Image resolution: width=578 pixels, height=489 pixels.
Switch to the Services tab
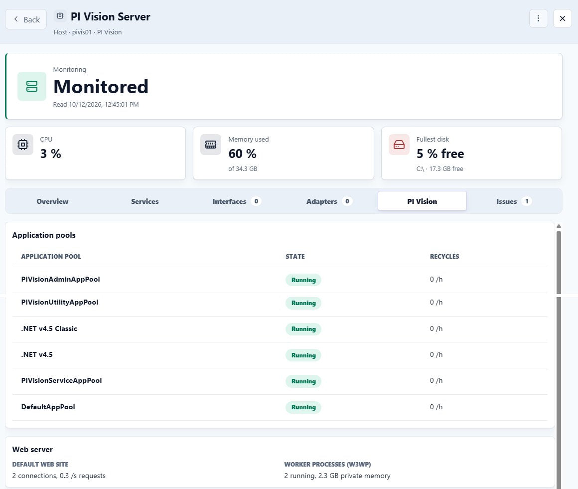point(145,201)
